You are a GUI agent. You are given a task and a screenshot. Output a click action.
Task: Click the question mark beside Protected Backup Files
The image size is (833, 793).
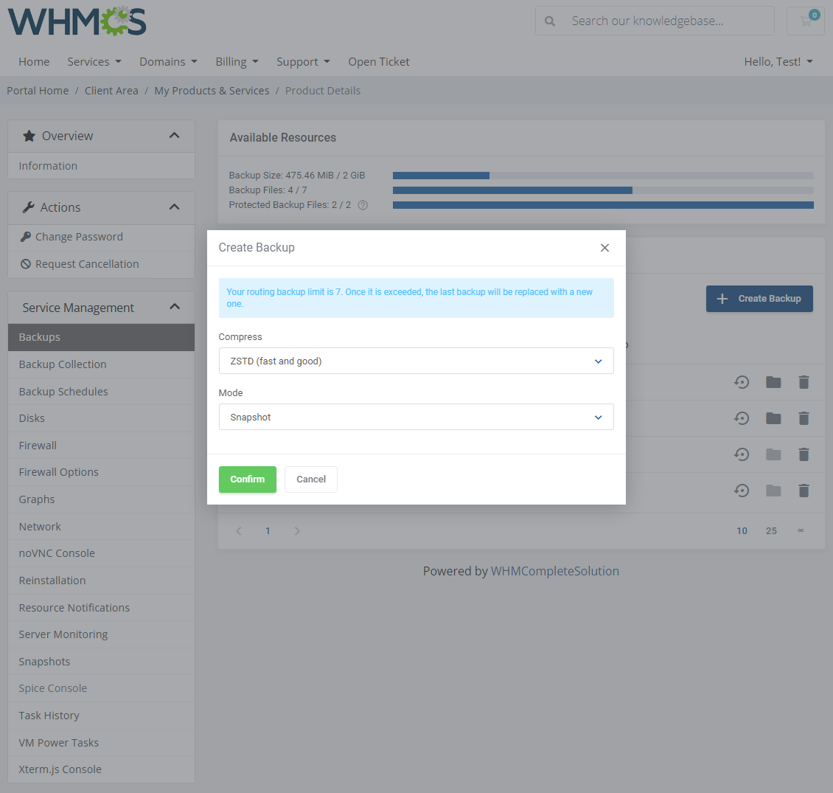tap(362, 205)
